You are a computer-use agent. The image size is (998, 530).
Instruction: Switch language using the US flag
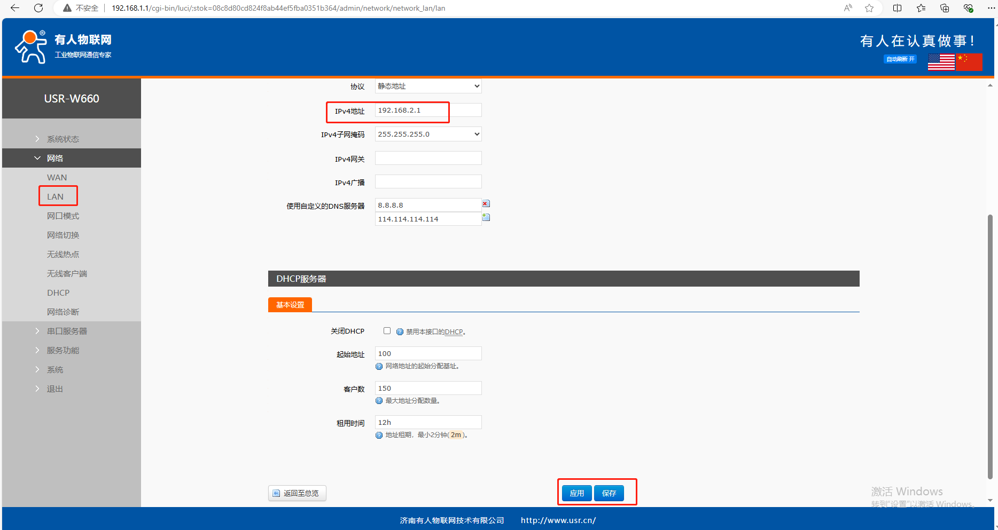pos(941,62)
